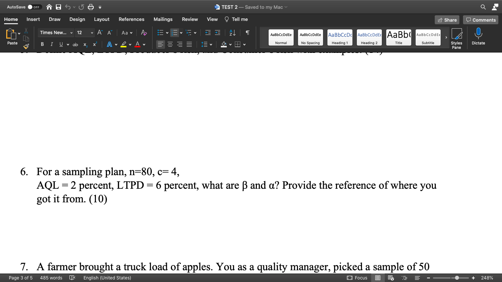Open the Styles Pane
This screenshot has height=282, width=502.
tap(456, 39)
